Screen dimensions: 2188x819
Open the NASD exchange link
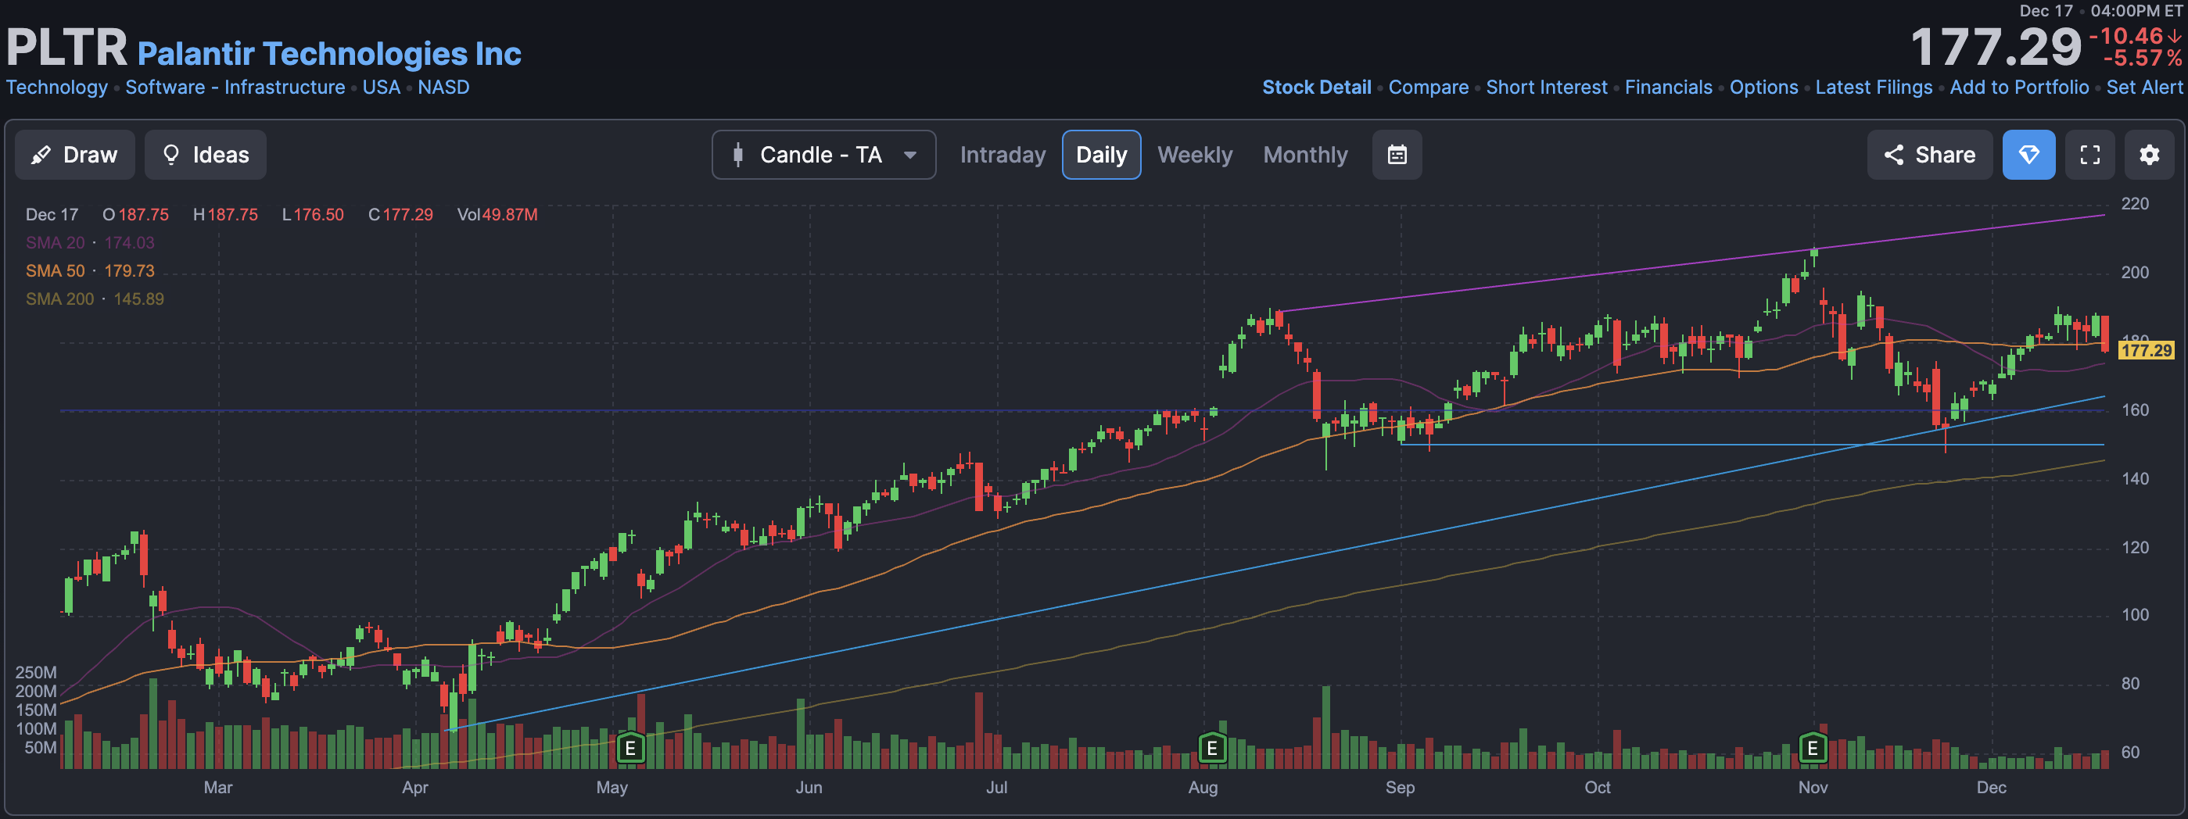tap(443, 88)
